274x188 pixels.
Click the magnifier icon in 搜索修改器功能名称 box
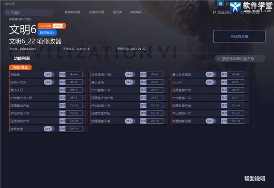(x=219, y=59)
